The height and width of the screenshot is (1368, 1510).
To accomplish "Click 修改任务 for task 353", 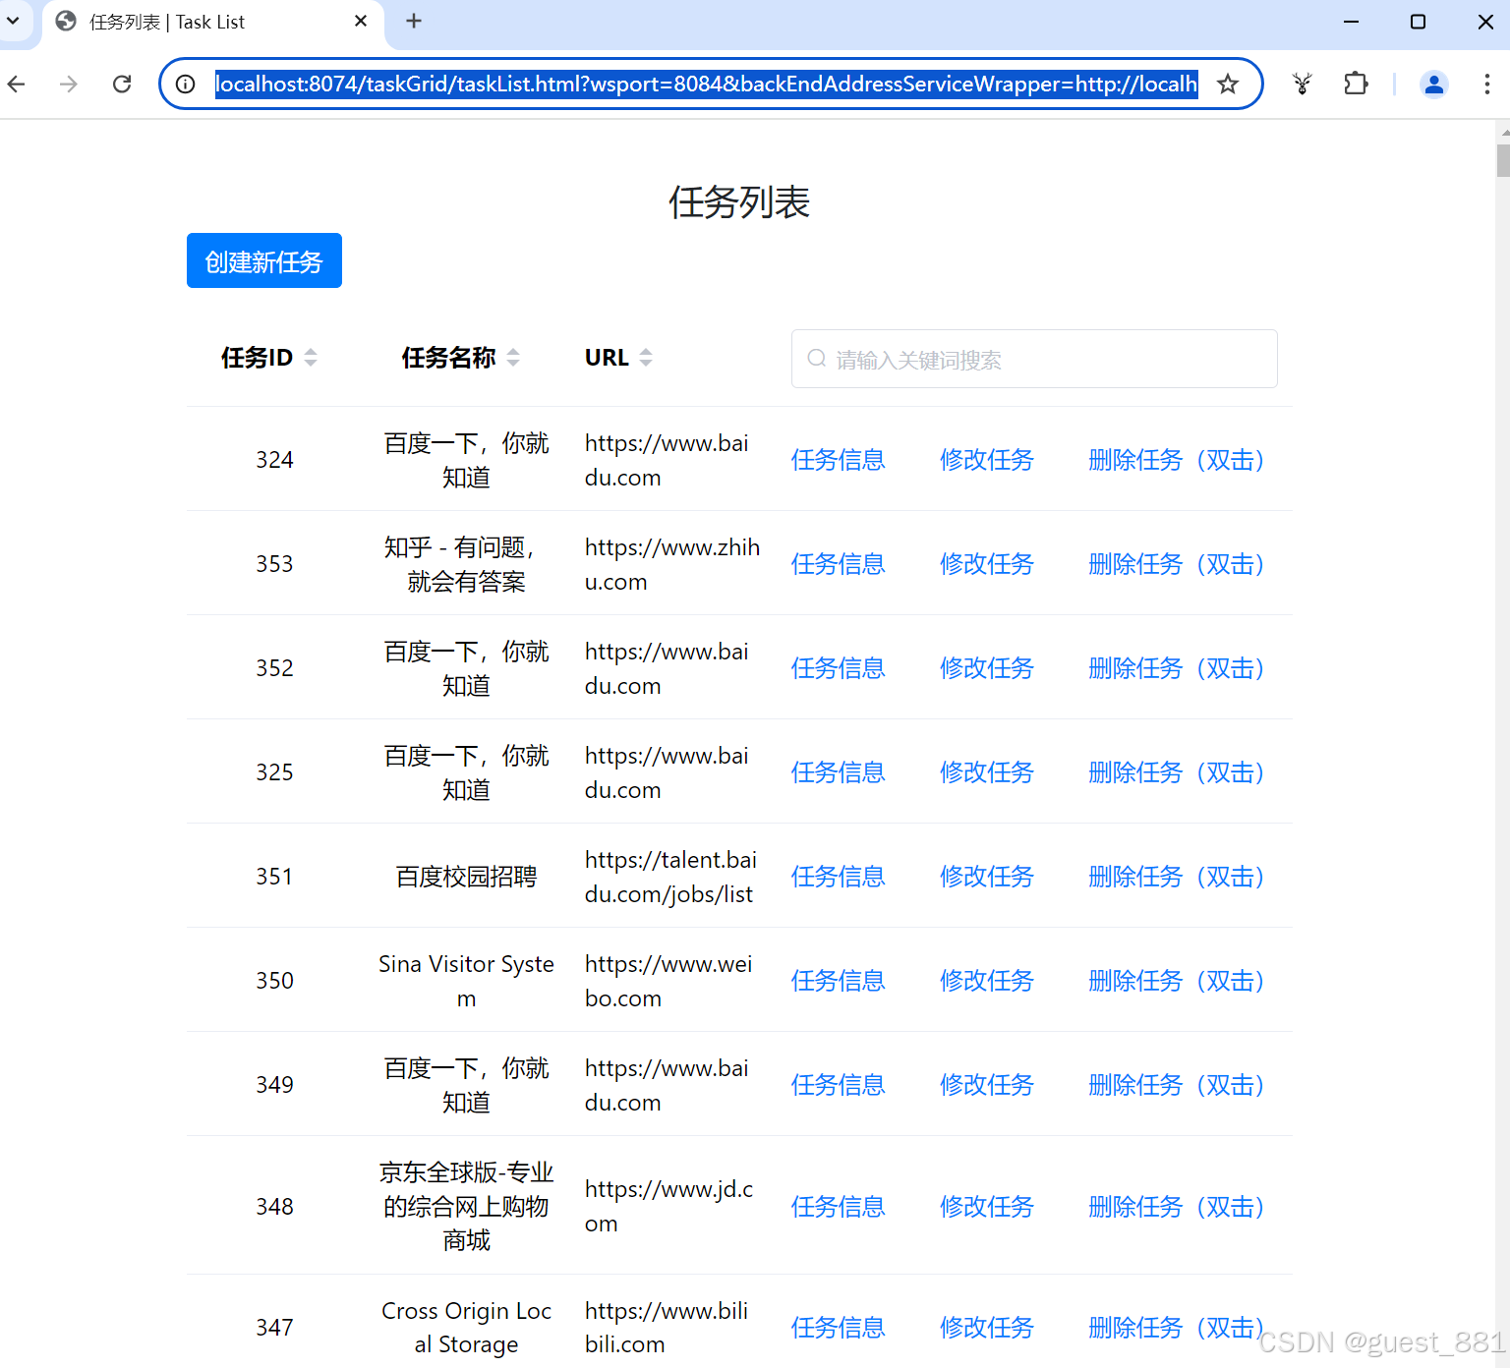I will pos(987,564).
